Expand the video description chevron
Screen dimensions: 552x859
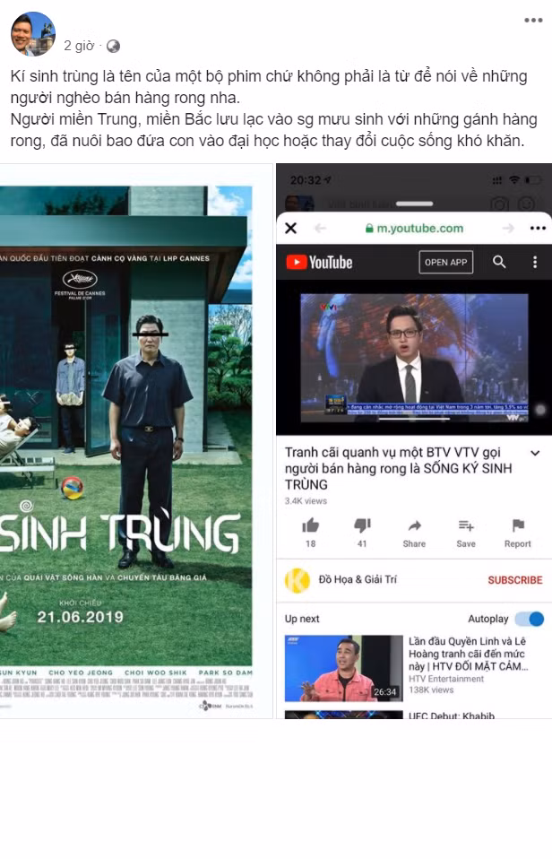point(535,454)
